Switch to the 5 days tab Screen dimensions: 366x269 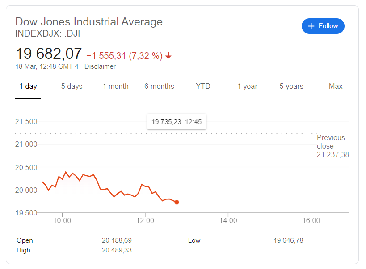tap(72, 87)
